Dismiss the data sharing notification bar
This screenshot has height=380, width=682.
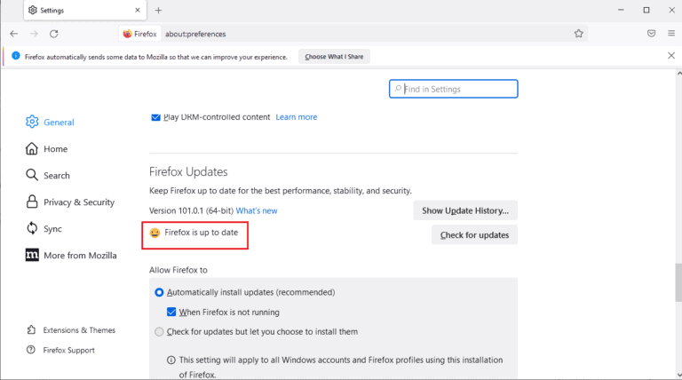tap(670, 56)
